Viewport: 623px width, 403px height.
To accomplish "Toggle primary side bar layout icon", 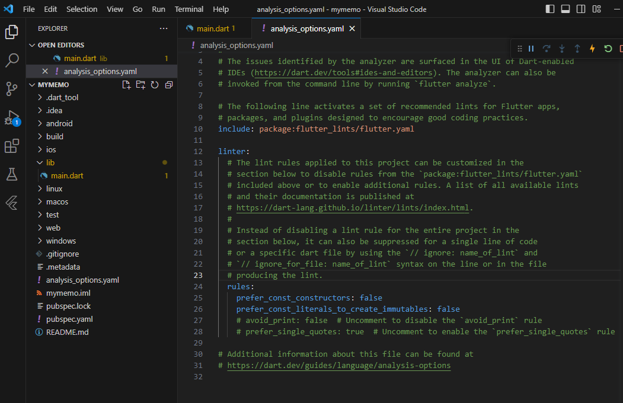I will point(550,9).
